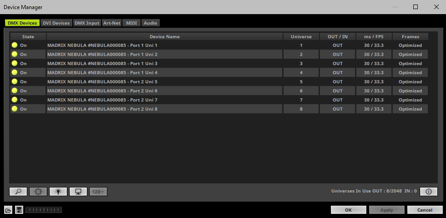Click universe number 2 cell
Image resolution: width=446 pixels, height=218 pixels.
pyautogui.click(x=301, y=54)
